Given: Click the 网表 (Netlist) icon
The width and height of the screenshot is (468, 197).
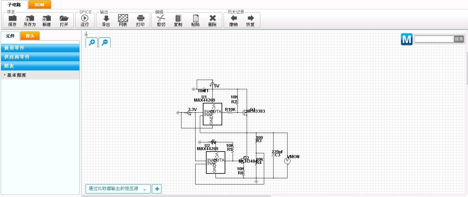Looking at the screenshot, I should pyautogui.click(x=123, y=18).
